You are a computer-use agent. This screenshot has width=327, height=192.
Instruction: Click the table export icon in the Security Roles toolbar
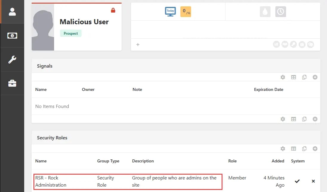coord(294,149)
